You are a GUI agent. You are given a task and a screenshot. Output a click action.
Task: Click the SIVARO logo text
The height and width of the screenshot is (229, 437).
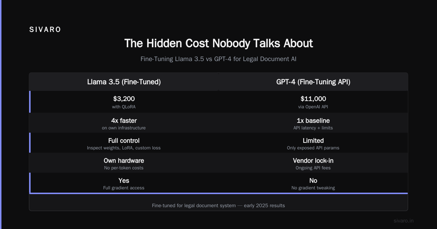pos(45,30)
